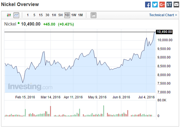Pick the 1H timeframe
Viewport: 181px width, 128px height.
tap(54, 15)
